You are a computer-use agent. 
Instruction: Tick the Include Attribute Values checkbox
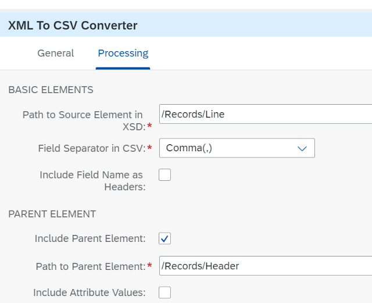tap(164, 293)
